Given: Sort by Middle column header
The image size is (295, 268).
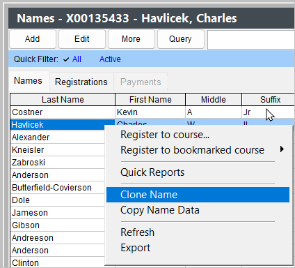Looking at the screenshot, I should [214, 100].
